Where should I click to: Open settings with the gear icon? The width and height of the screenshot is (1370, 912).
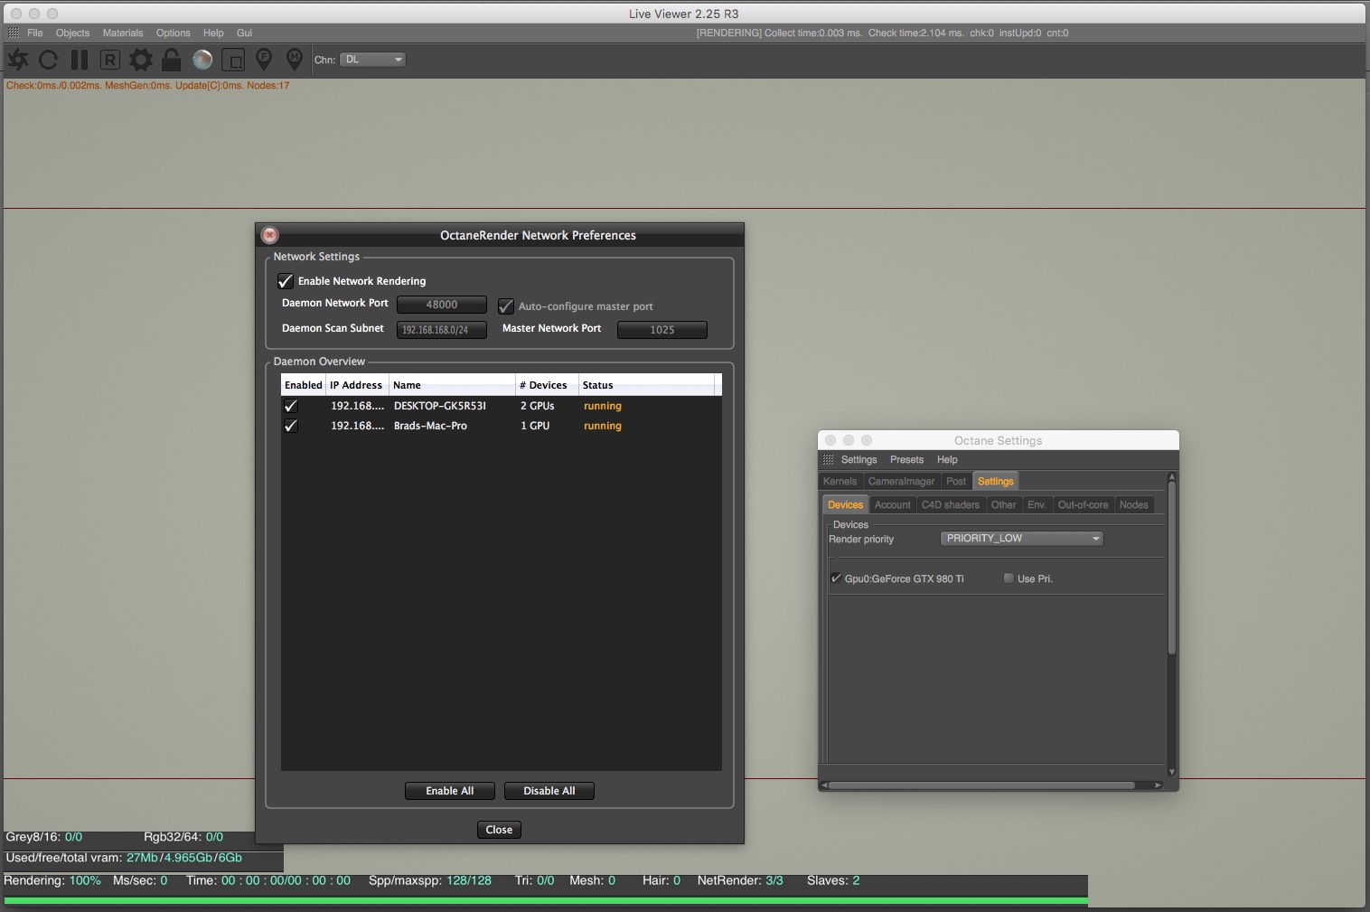tap(141, 60)
